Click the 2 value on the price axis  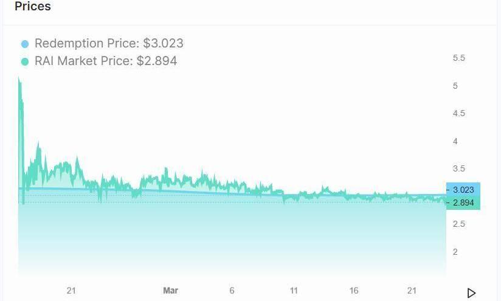point(455,252)
